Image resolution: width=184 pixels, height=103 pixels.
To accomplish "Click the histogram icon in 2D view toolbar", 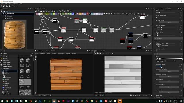I will coord(112,54).
